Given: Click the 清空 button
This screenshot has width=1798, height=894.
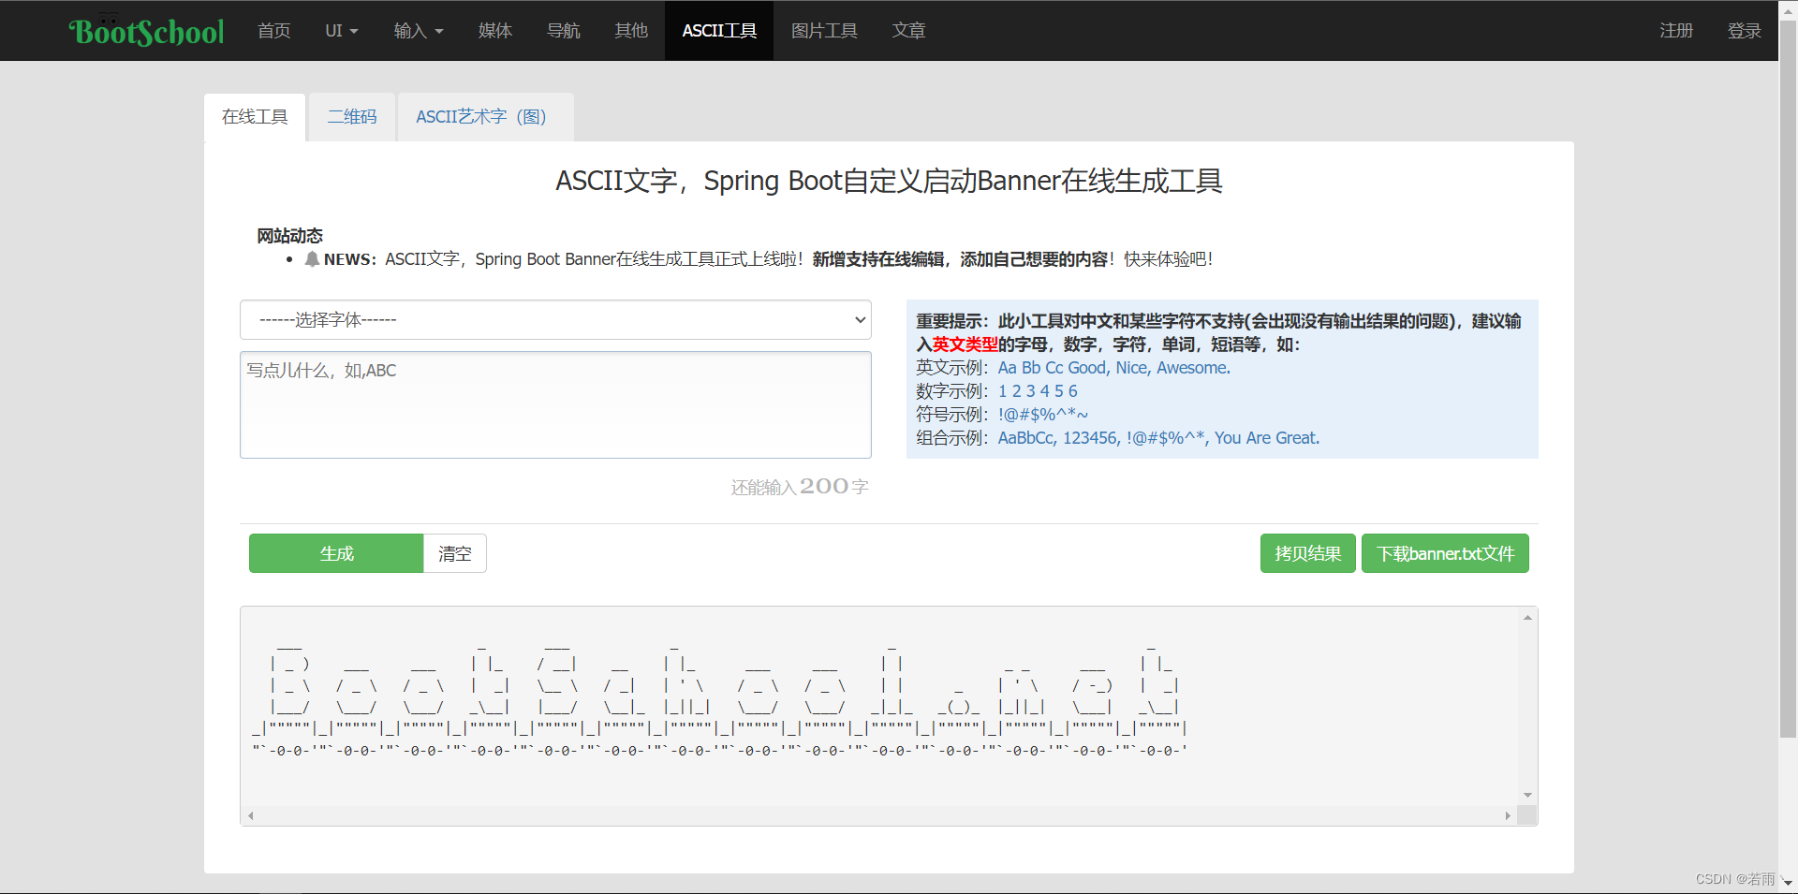Looking at the screenshot, I should (455, 553).
